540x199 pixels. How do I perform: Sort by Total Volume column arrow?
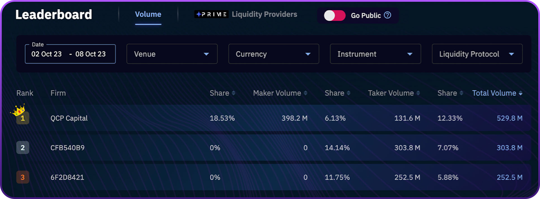(x=521, y=93)
